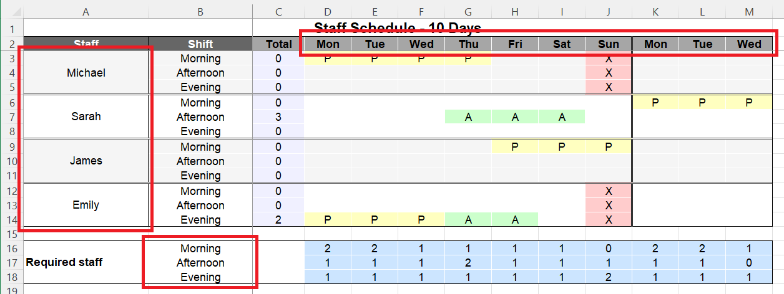This screenshot has width=784, height=294.
Task: Select required Evening value 2 under Sun
Action: pos(609,277)
